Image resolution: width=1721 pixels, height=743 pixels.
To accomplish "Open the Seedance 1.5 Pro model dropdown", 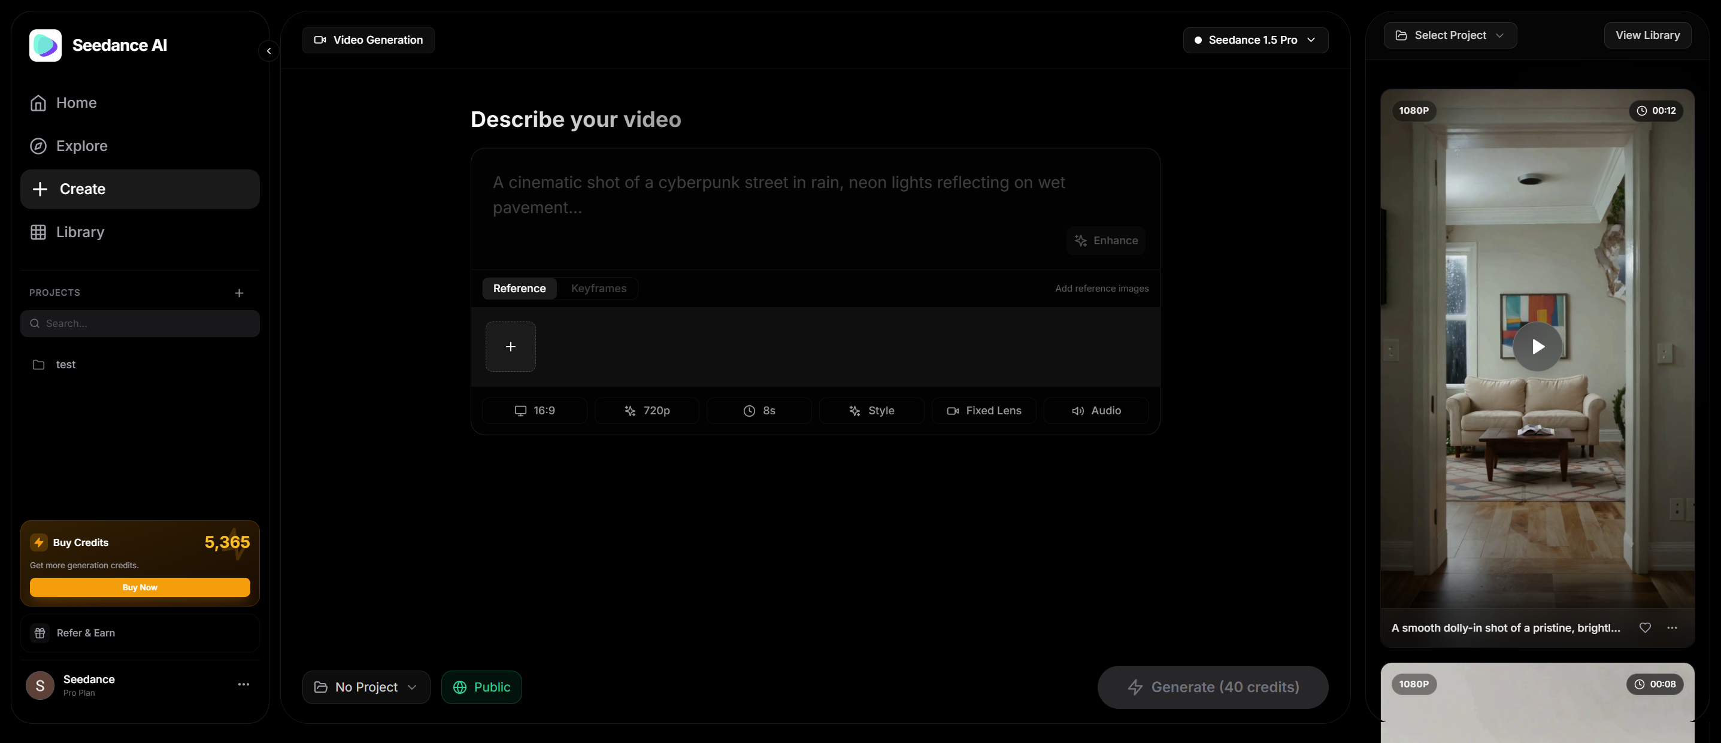I will tap(1255, 40).
